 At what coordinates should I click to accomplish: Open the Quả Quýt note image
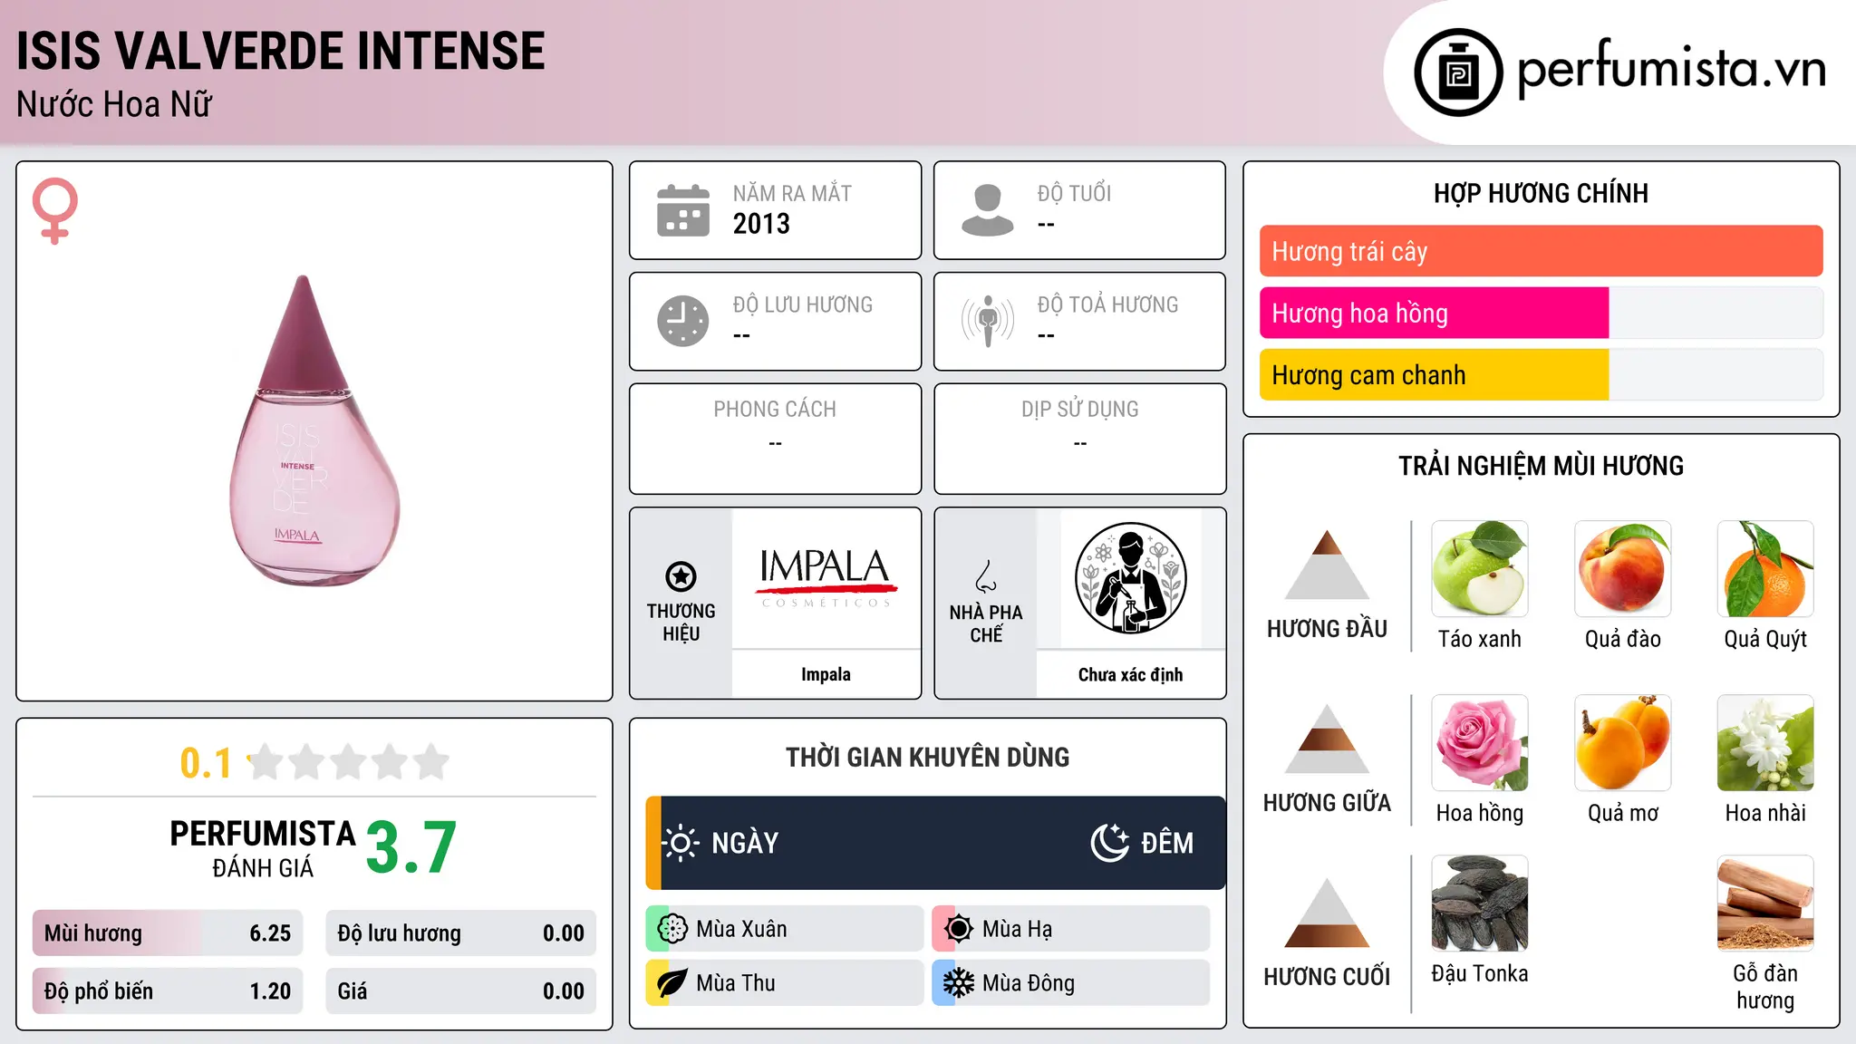click(1765, 569)
